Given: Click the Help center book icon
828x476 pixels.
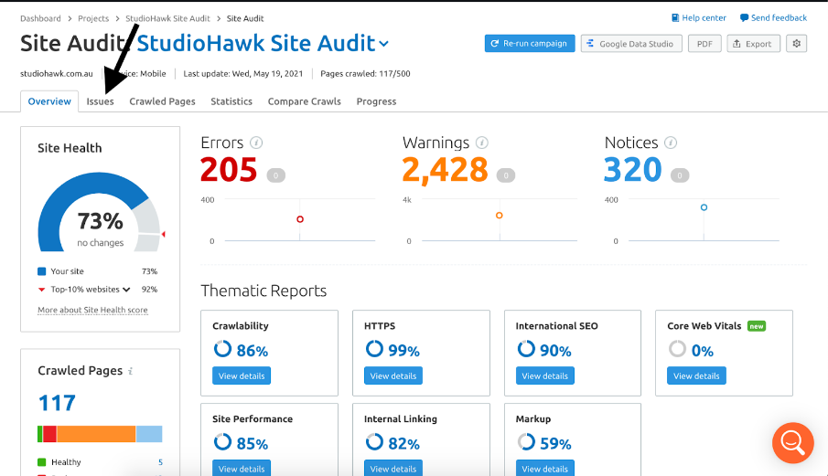Looking at the screenshot, I should click(x=675, y=18).
